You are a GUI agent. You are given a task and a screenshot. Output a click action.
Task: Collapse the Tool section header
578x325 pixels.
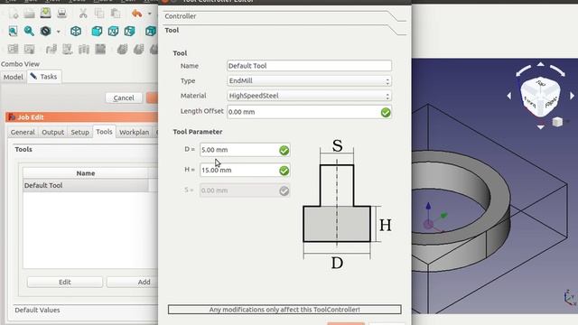pos(284,30)
